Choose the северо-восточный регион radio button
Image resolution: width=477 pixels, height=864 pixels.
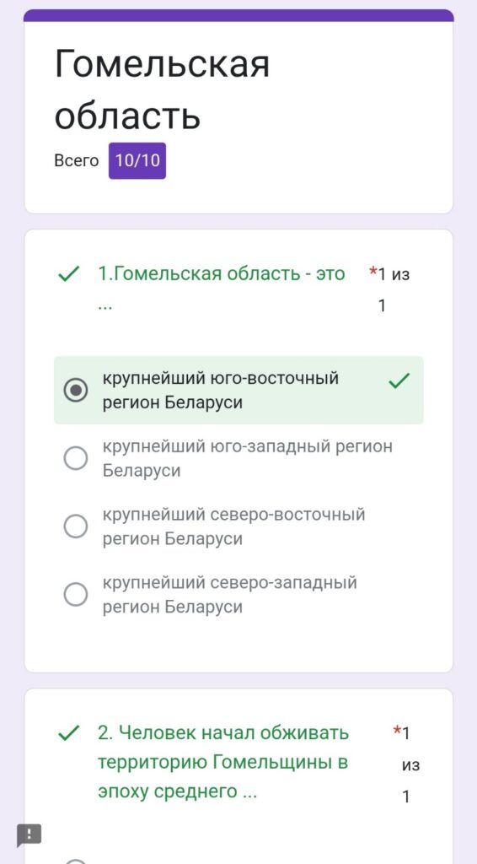(75, 526)
